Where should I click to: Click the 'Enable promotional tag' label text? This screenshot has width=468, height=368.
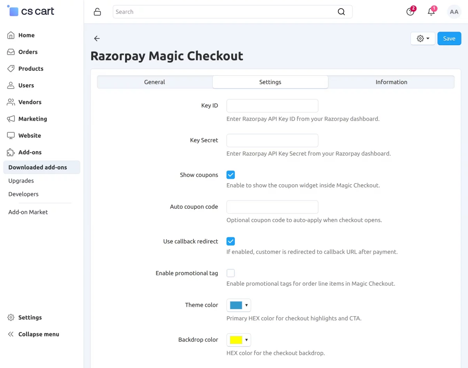tap(187, 273)
